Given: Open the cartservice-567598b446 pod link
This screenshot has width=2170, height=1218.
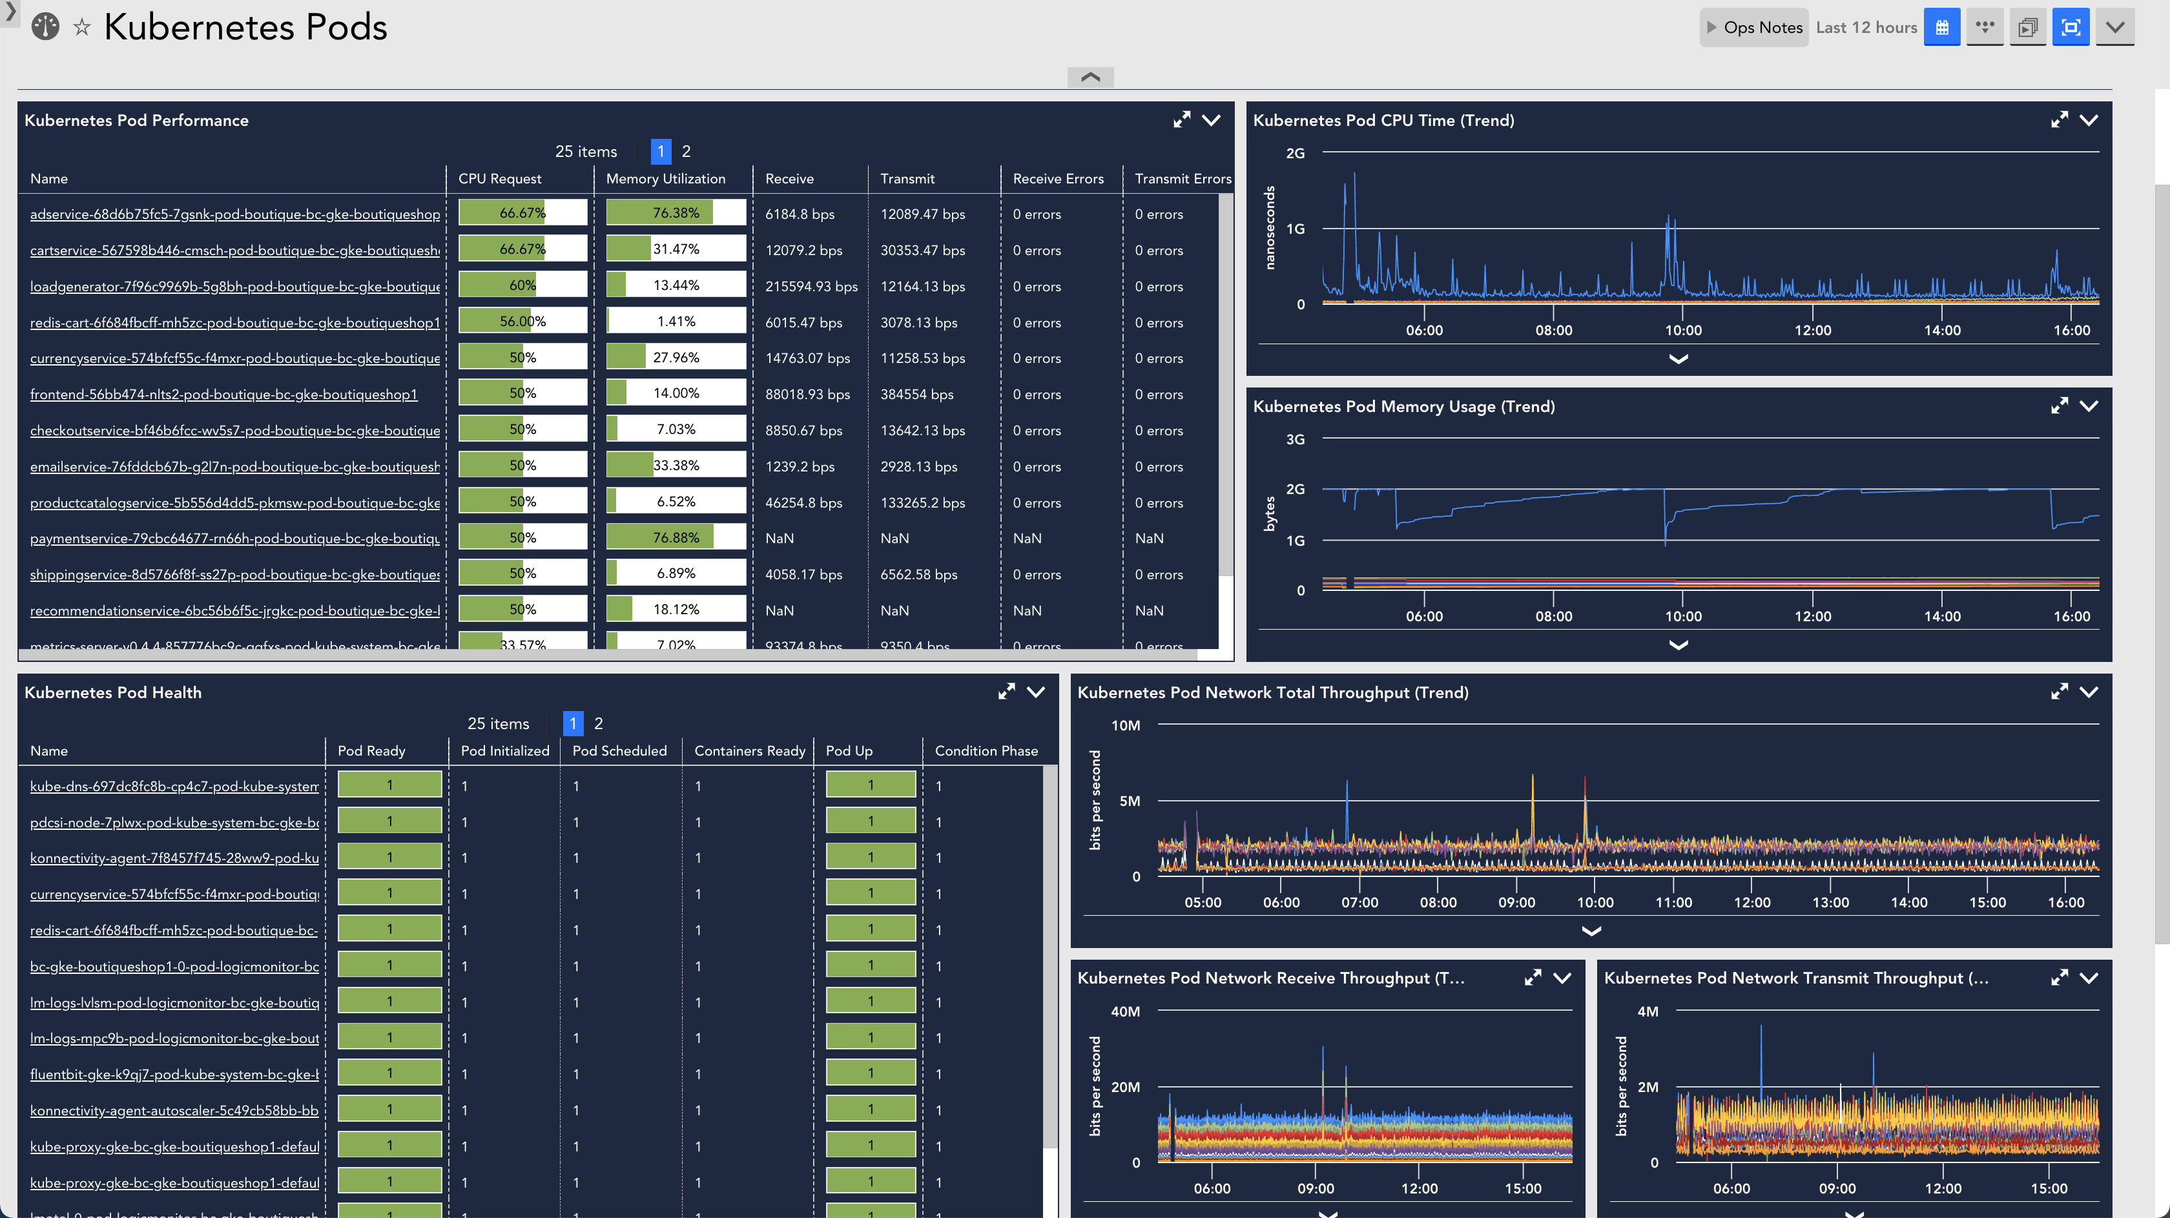Looking at the screenshot, I should click(x=235, y=250).
